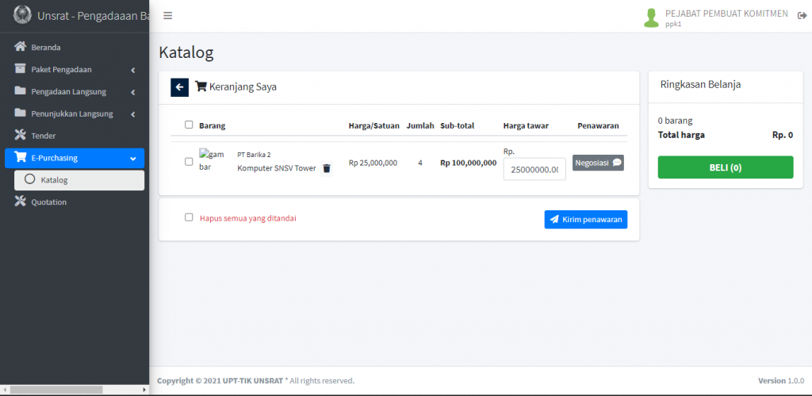Expand the Pengadaan Langsung submenu
The width and height of the screenshot is (812, 396).
coord(75,91)
